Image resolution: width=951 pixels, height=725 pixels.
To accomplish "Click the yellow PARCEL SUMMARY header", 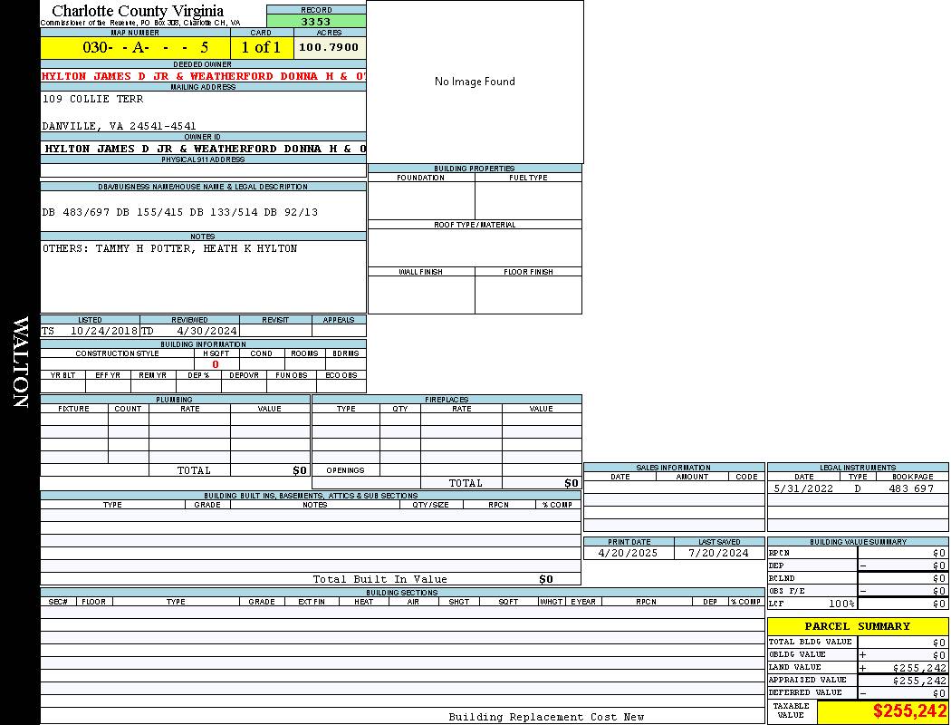I will pos(857,626).
